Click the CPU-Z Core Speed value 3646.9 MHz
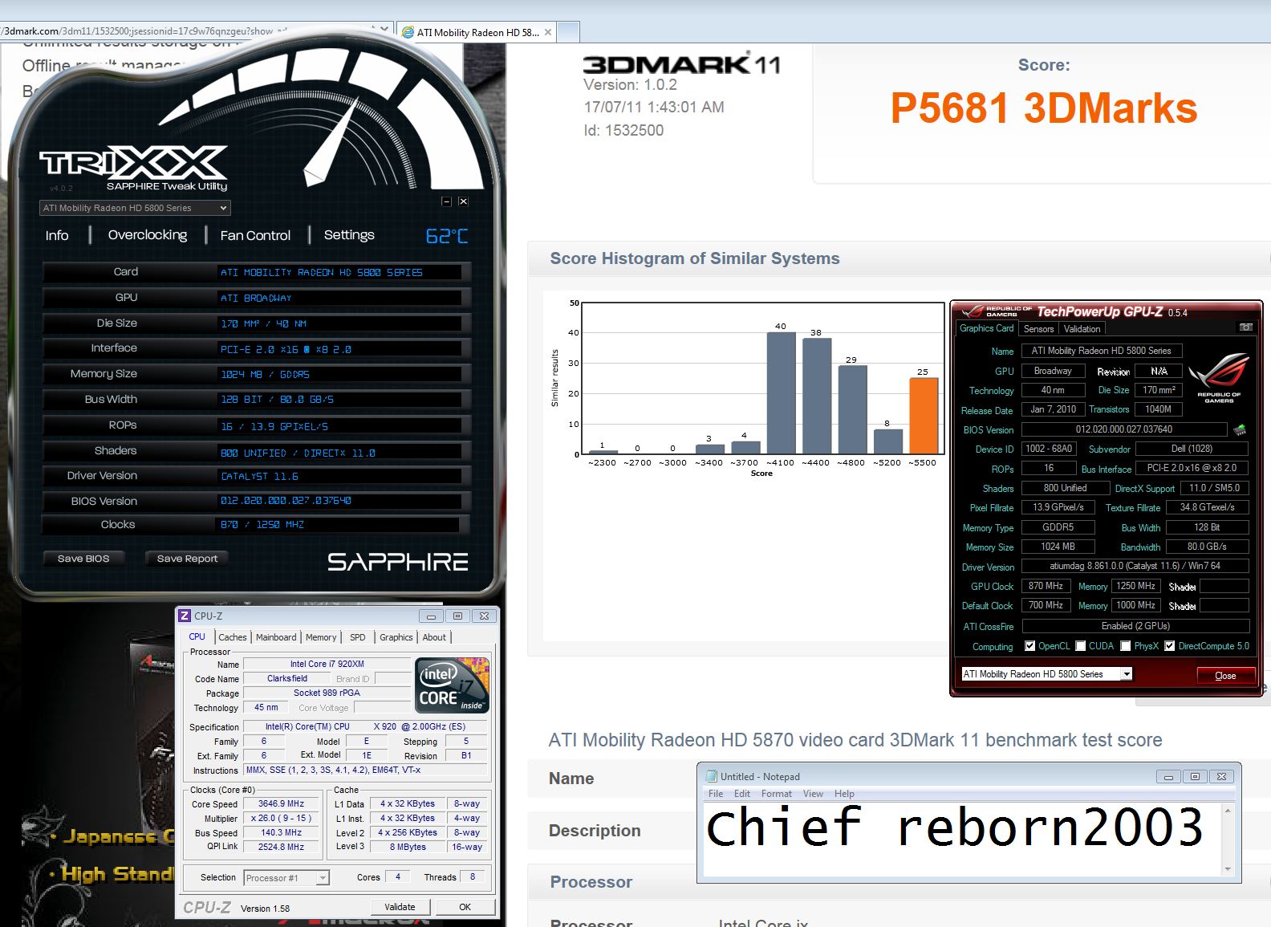1271x927 pixels. pyautogui.click(x=281, y=803)
